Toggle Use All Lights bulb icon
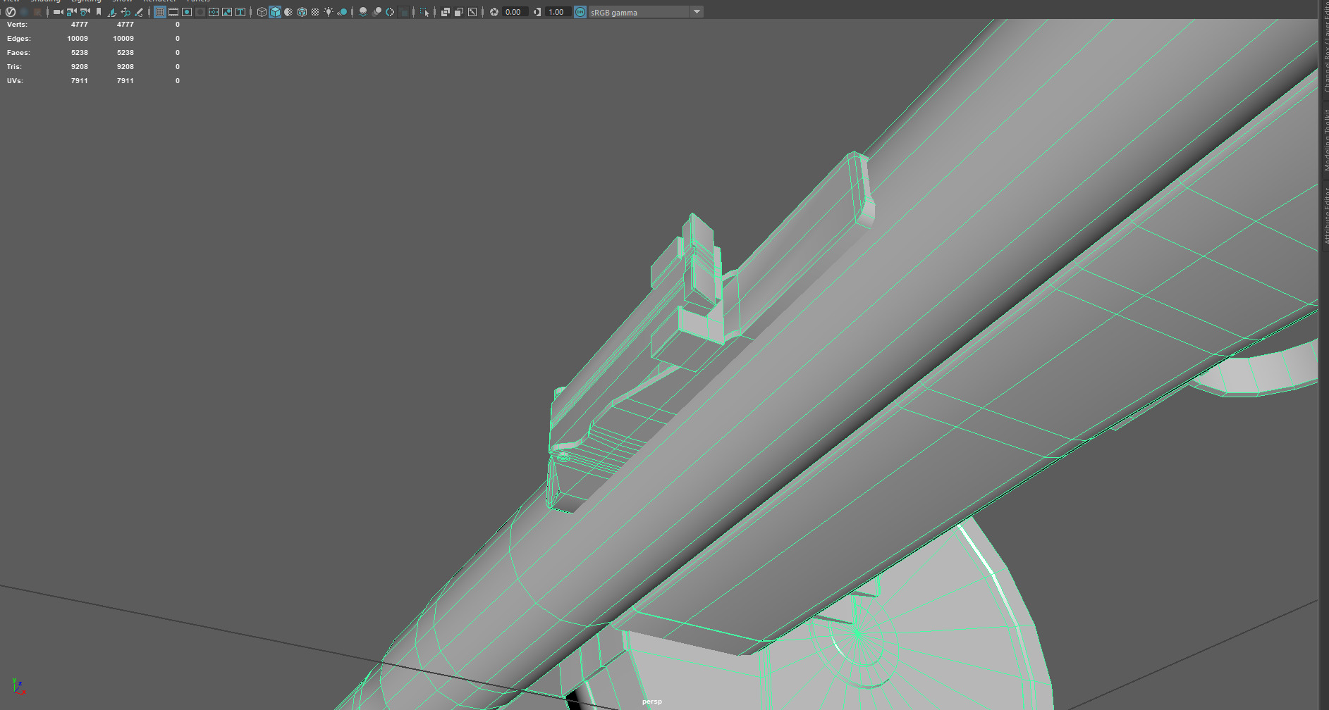The height and width of the screenshot is (710, 1329). click(329, 12)
